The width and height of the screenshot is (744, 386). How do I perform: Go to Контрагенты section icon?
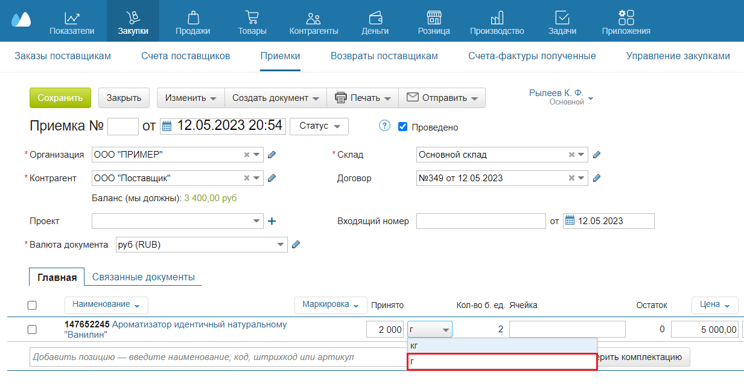point(313,18)
